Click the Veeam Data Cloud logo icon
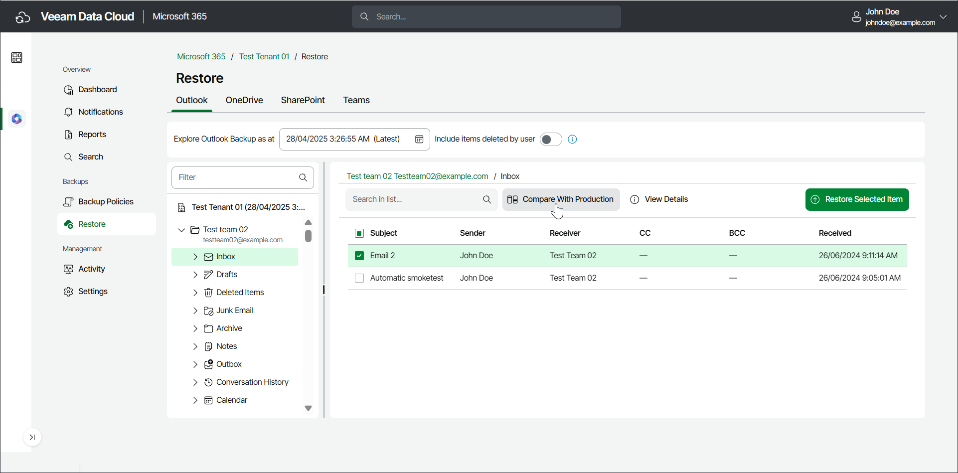The height and width of the screenshot is (473, 958). click(x=22, y=17)
